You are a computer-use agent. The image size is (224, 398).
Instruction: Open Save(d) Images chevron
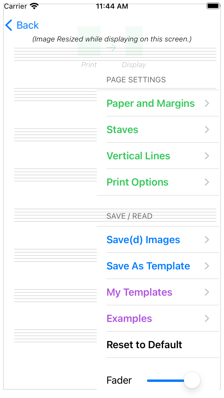(207, 240)
